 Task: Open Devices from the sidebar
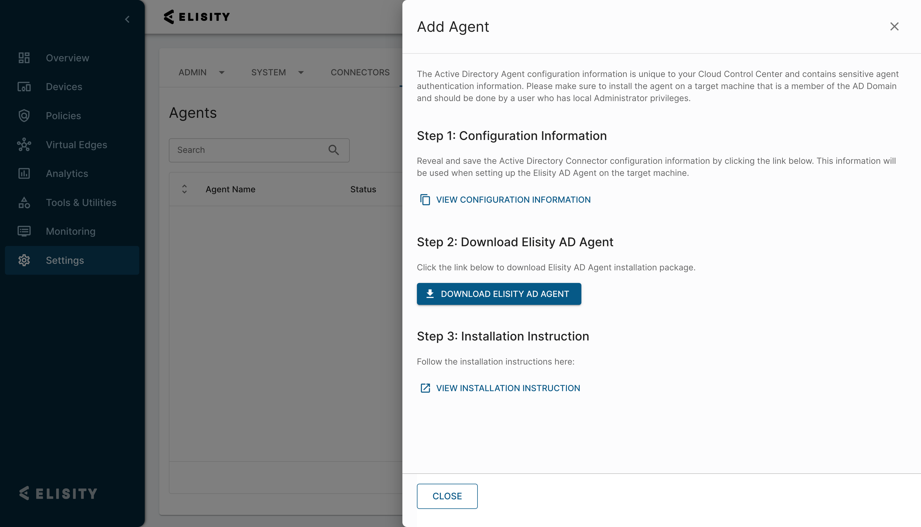click(72, 87)
